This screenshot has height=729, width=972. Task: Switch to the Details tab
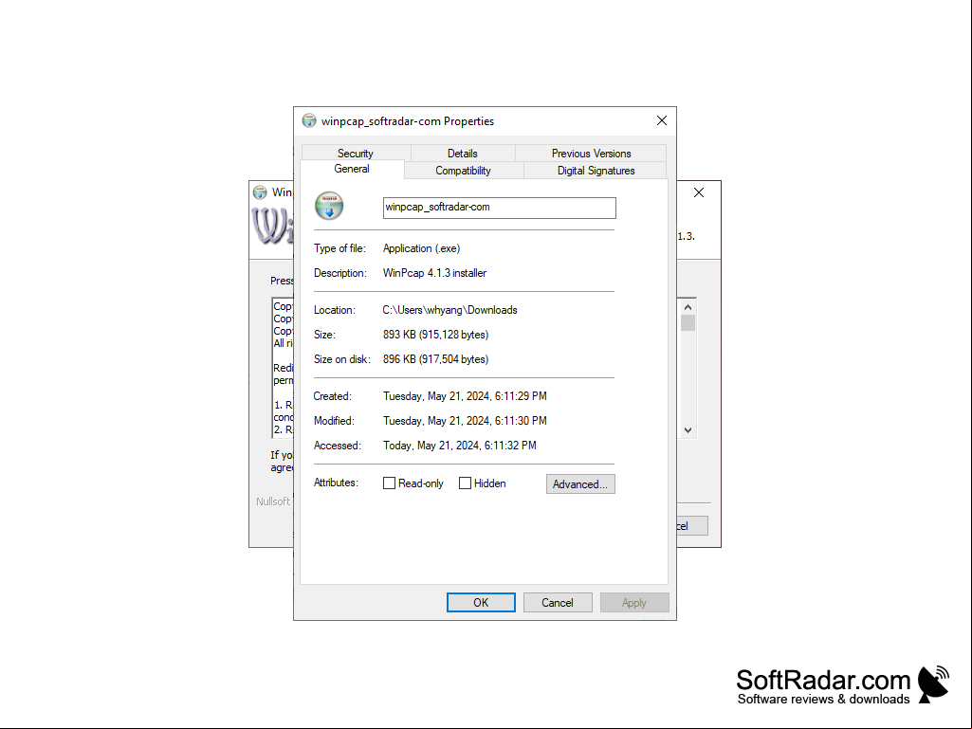click(463, 154)
